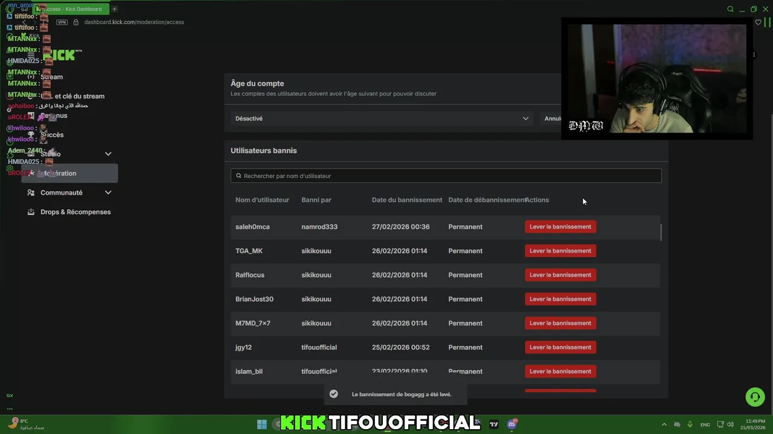Screen dimensions: 773x434
Task: Click the Communauté people icon
Action: [x=31, y=193]
